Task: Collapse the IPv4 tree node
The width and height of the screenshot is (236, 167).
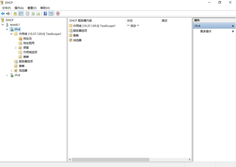Action: pos(7,29)
